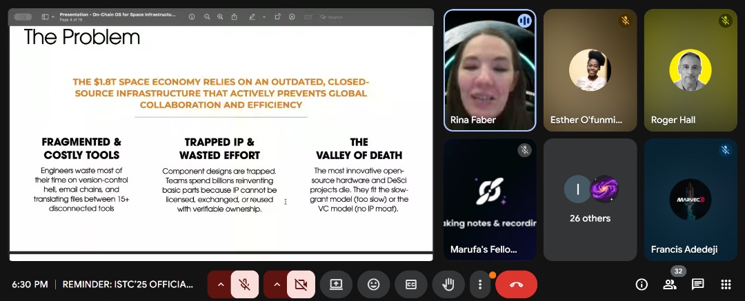The height and width of the screenshot is (301, 745).
Task: Click Francis Adedeji's muted microphone indicator
Action: tap(725, 150)
